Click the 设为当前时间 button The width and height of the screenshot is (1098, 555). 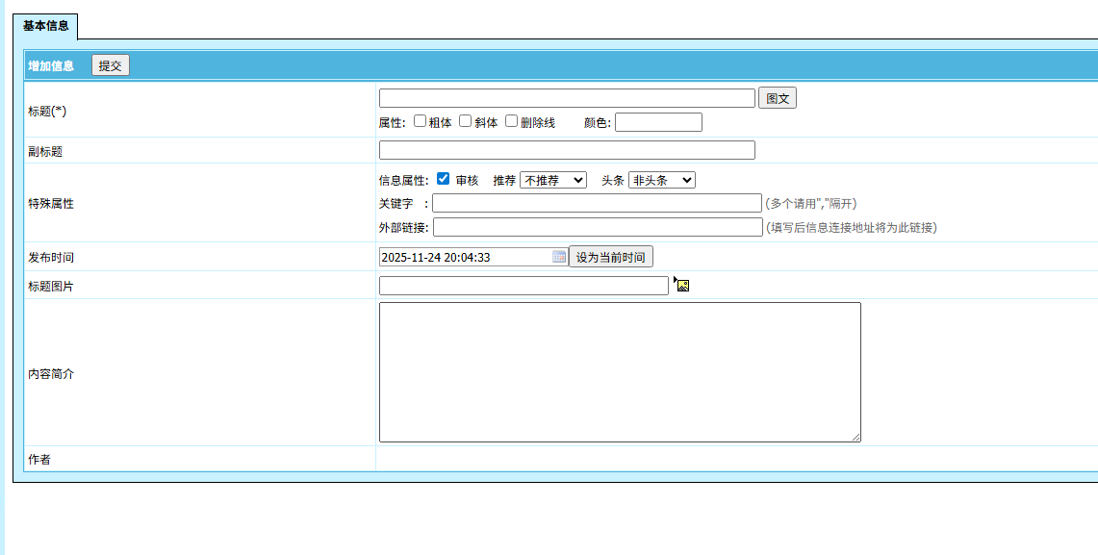pyautogui.click(x=611, y=257)
